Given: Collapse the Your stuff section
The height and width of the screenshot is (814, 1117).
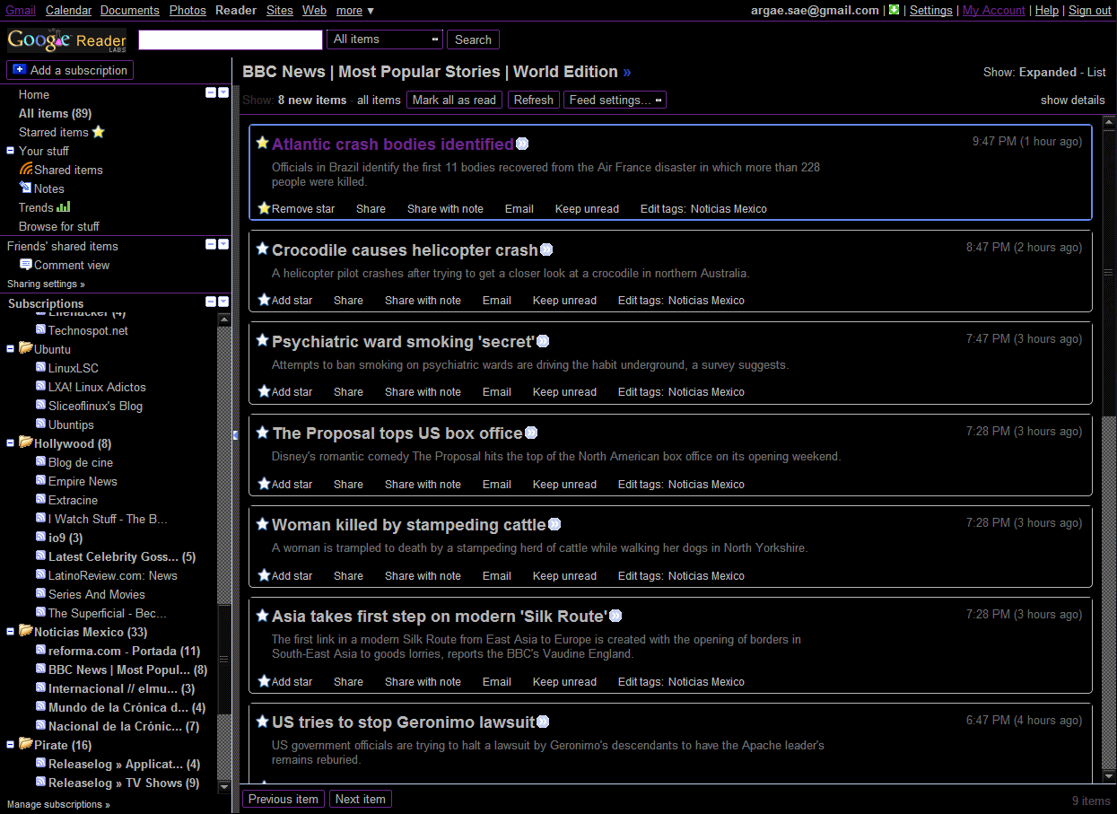Looking at the screenshot, I should (x=11, y=151).
